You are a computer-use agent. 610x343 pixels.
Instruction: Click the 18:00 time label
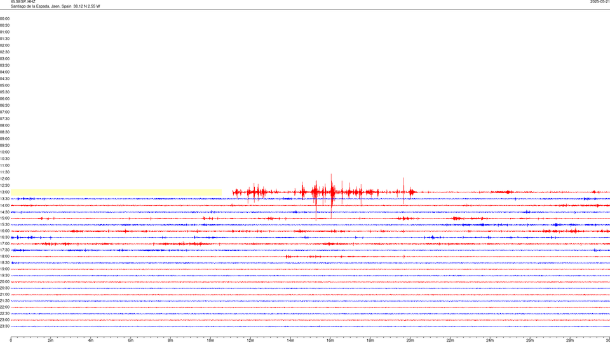(4, 256)
